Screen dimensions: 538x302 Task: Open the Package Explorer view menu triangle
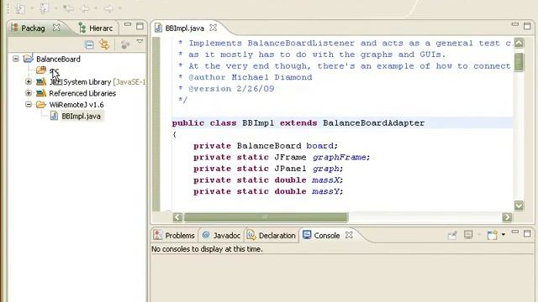tap(140, 41)
